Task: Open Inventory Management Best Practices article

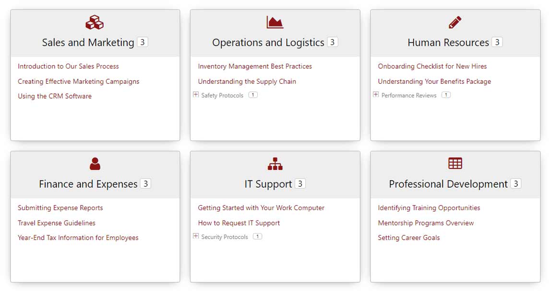Action: point(255,67)
